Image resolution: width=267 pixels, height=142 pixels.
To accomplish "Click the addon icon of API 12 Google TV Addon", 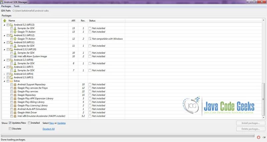I will [15, 39].
